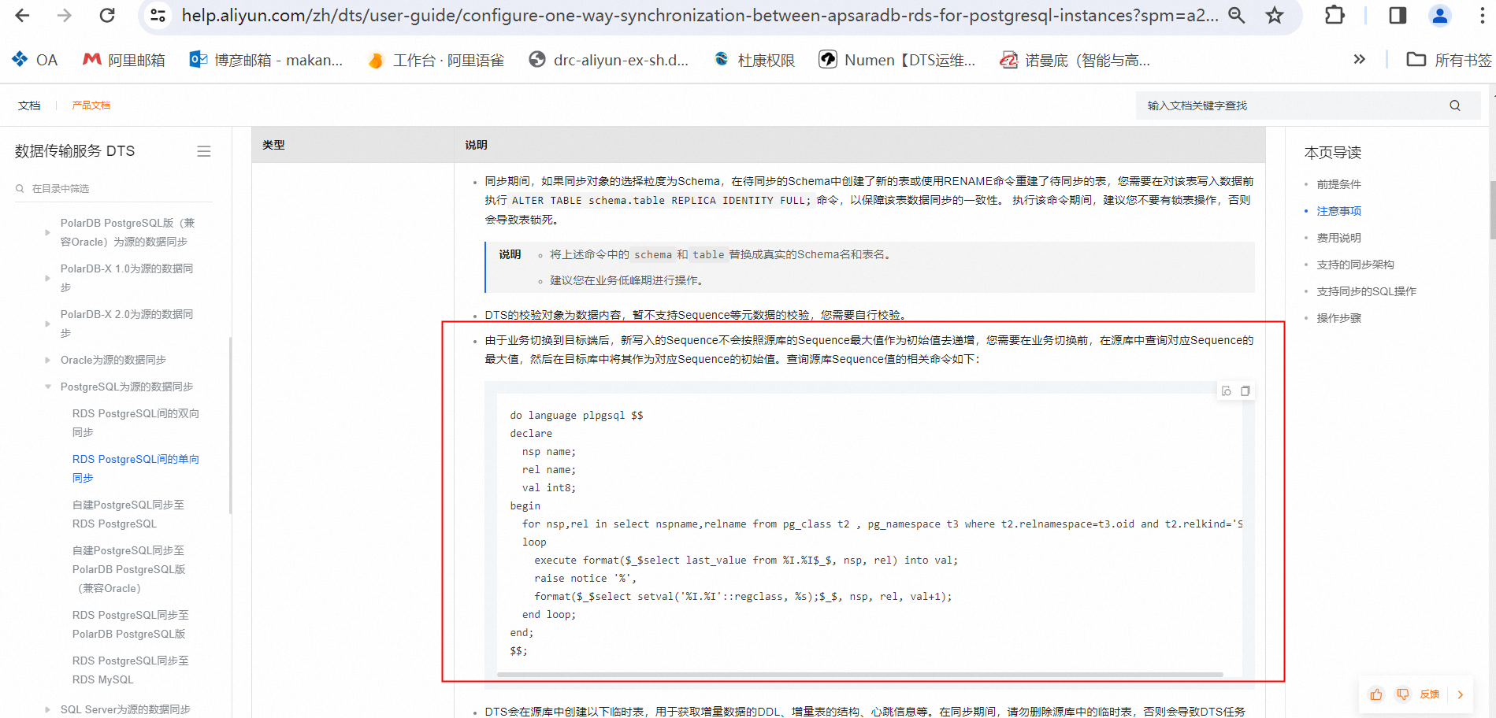Reload the current help page

point(107,15)
